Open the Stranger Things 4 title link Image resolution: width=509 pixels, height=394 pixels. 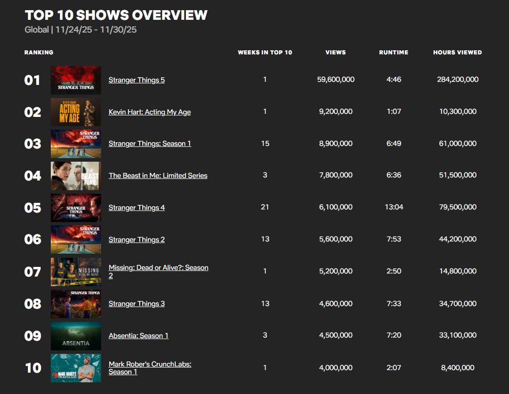(x=136, y=208)
